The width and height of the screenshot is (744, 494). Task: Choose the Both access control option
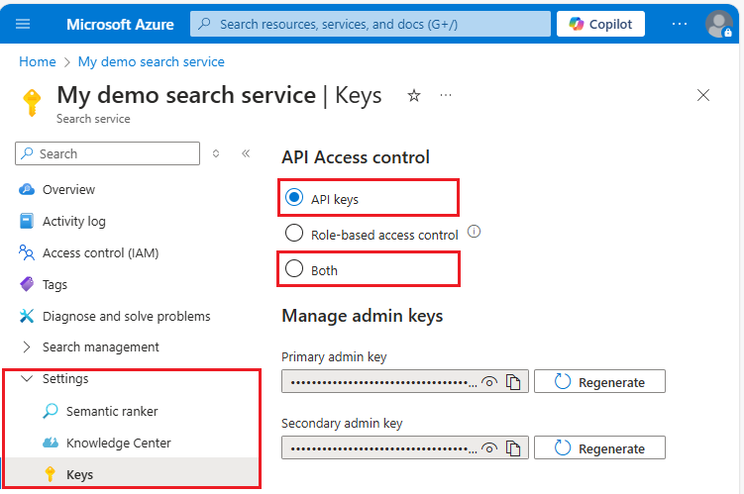[293, 269]
